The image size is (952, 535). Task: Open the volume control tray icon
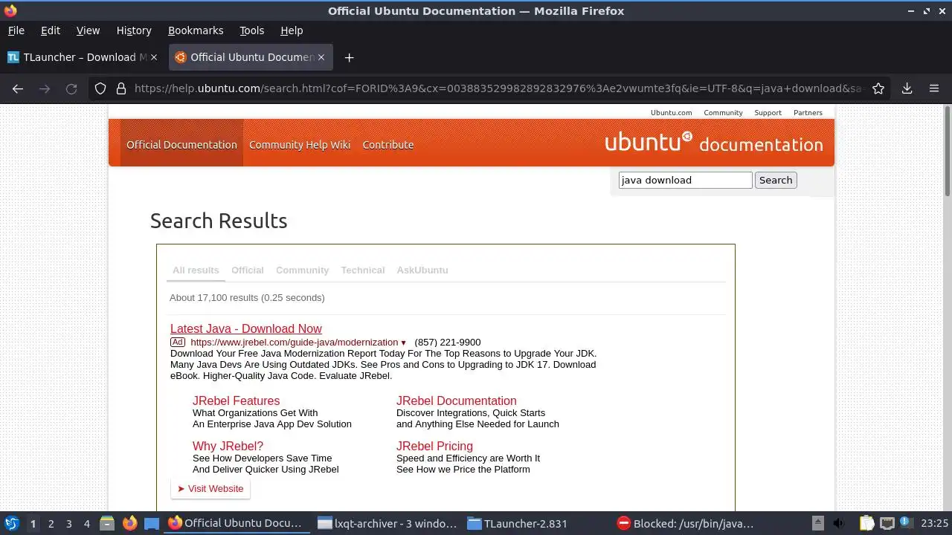[840, 523]
